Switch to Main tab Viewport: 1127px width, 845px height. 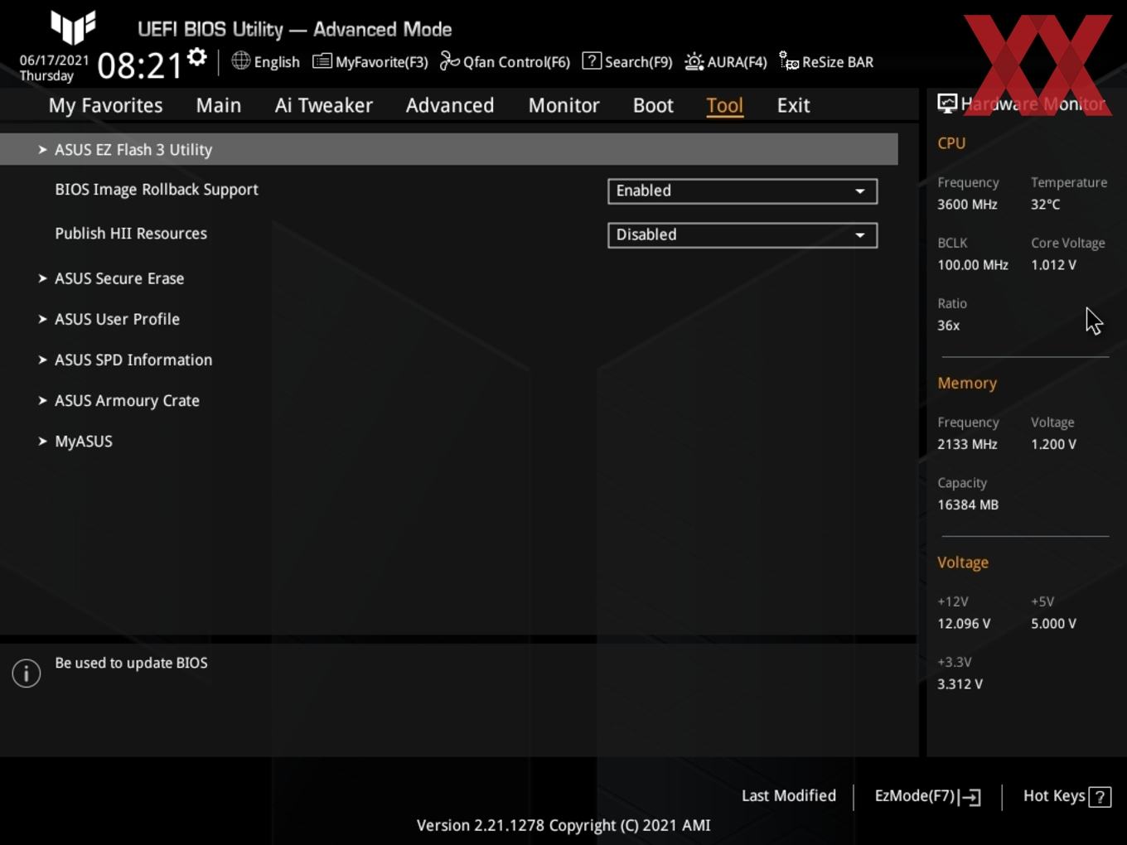point(219,105)
